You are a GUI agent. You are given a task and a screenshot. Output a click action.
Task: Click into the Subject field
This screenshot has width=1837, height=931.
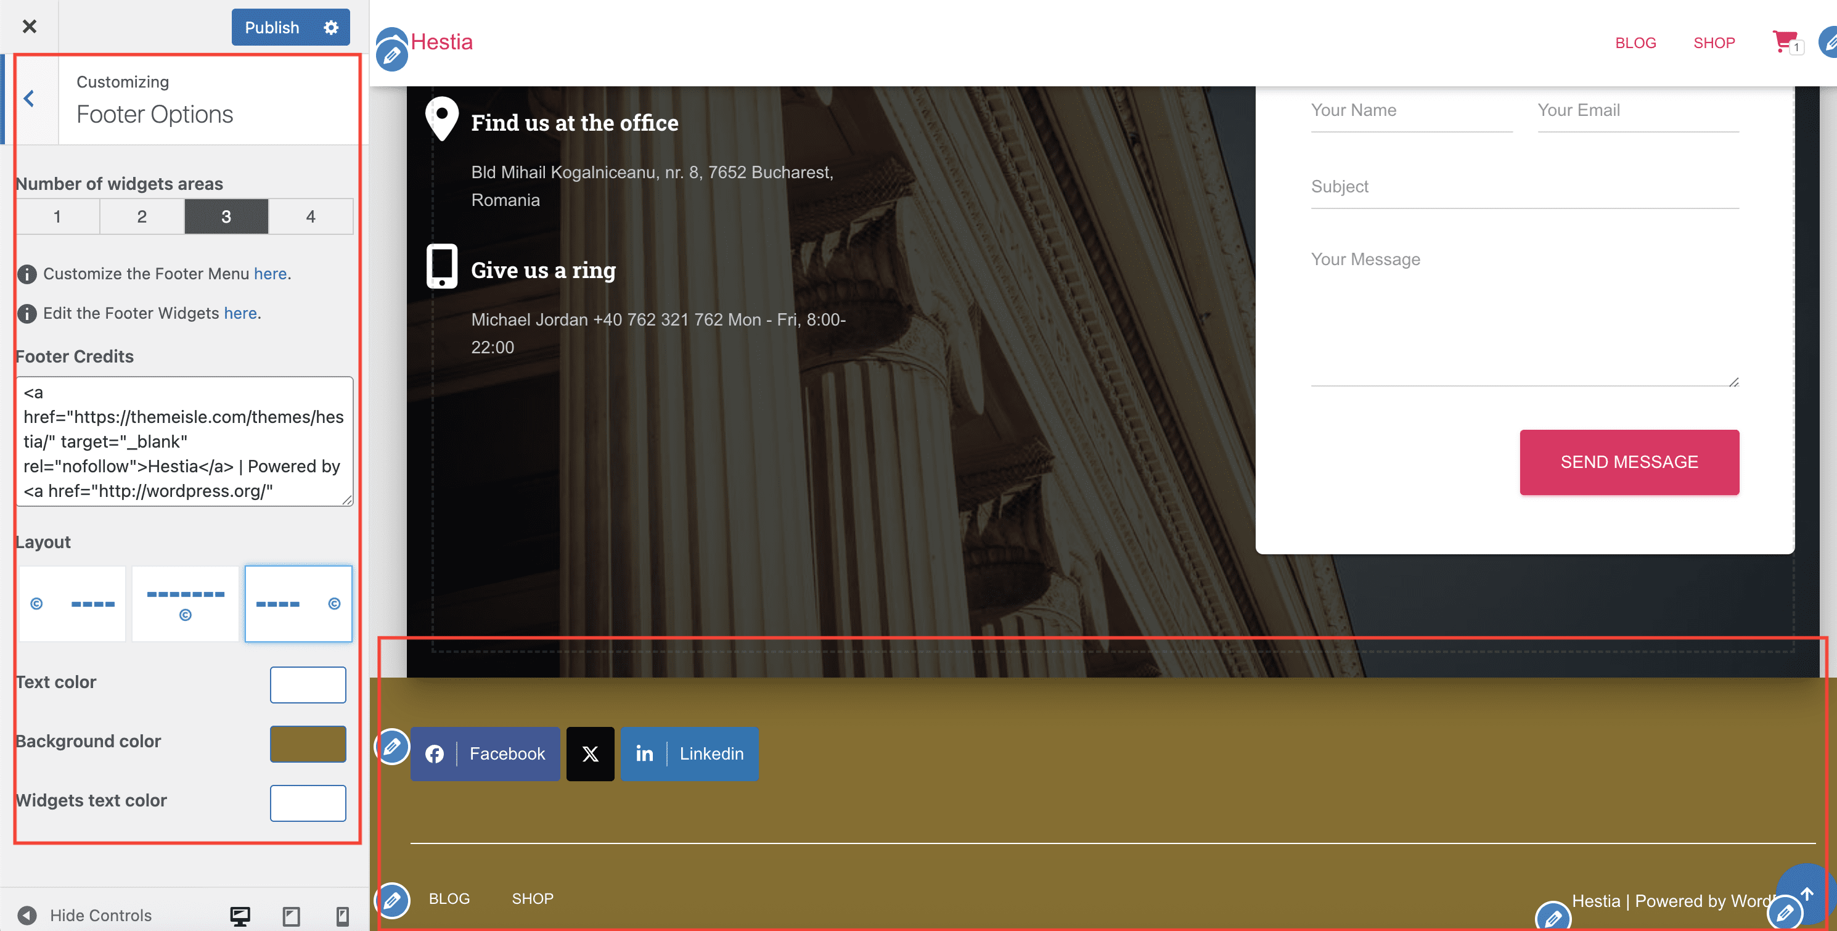(1524, 187)
